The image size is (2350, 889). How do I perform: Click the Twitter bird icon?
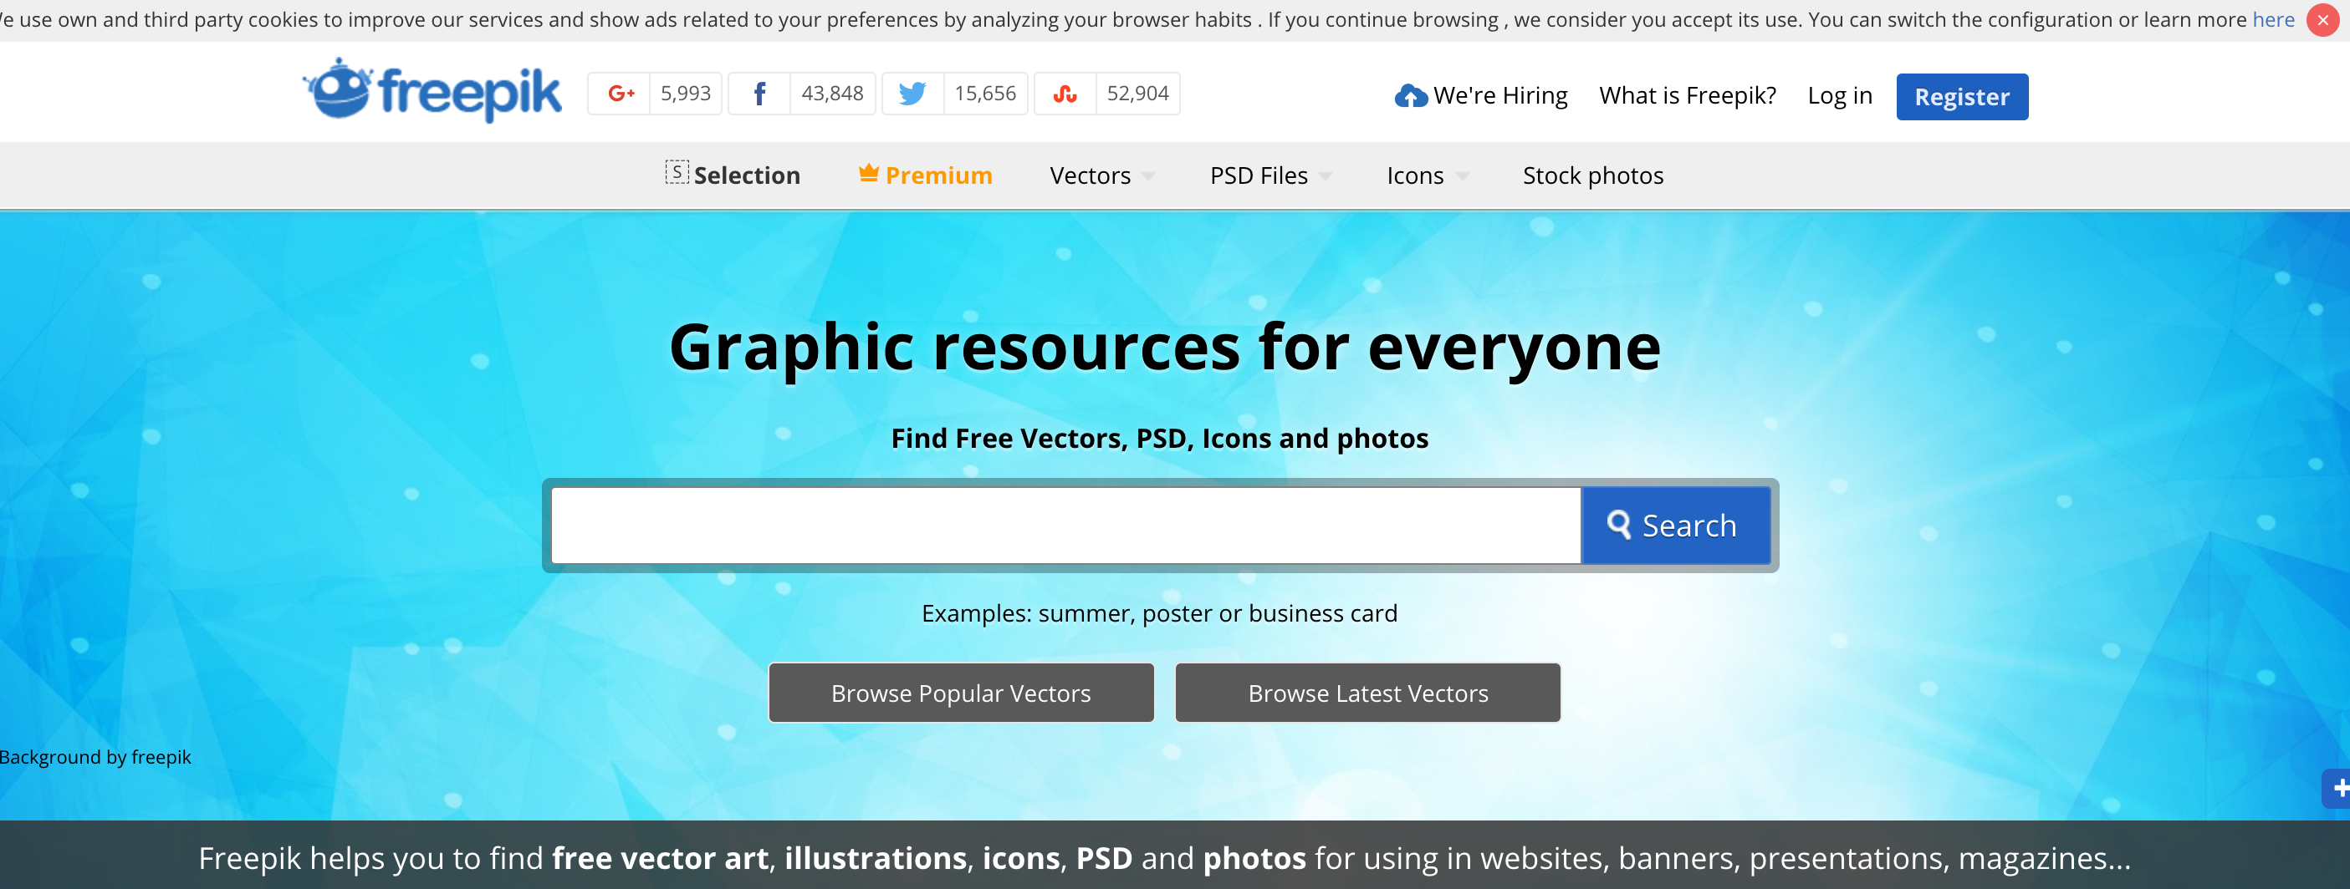pyautogui.click(x=912, y=94)
